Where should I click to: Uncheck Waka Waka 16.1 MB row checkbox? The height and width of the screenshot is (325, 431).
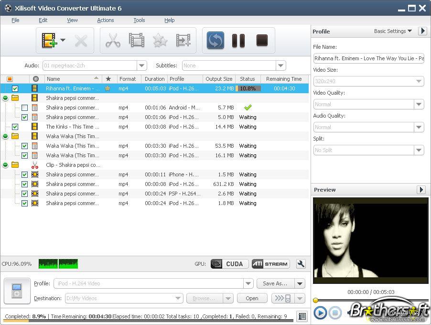pos(24,156)
